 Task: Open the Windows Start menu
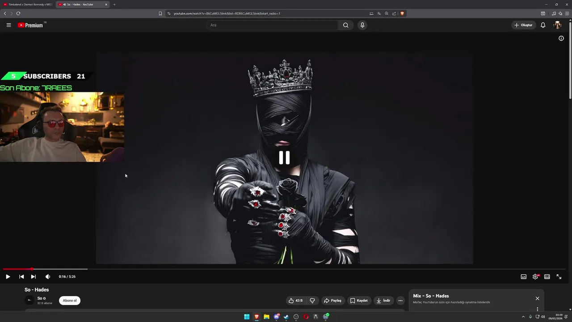coord(247,317)
